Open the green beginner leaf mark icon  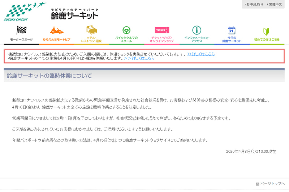(x=266, y=32)
